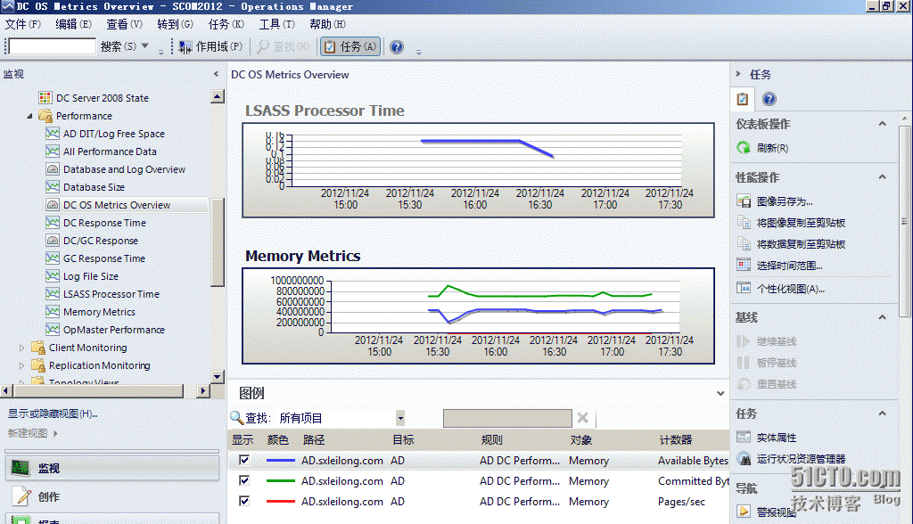
Task: Select the help tab icon in task pane
Action: (x=769, y=99)
